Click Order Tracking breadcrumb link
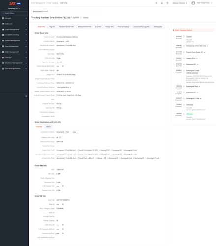216x246 pixels. (x=53, y=3)
